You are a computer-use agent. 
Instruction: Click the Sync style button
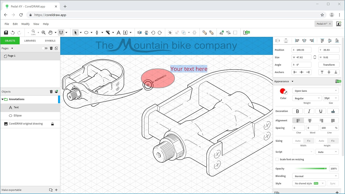click(333, 183)
